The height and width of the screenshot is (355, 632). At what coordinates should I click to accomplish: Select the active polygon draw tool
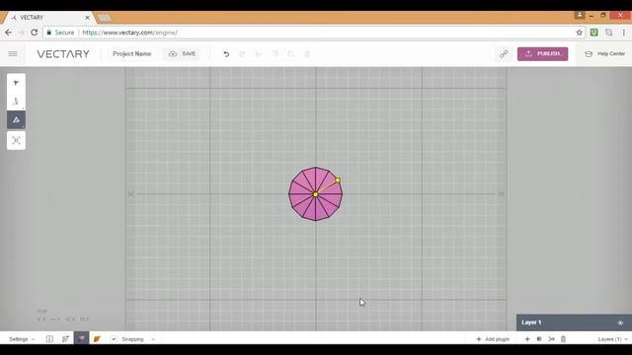[x=16, y=119]
